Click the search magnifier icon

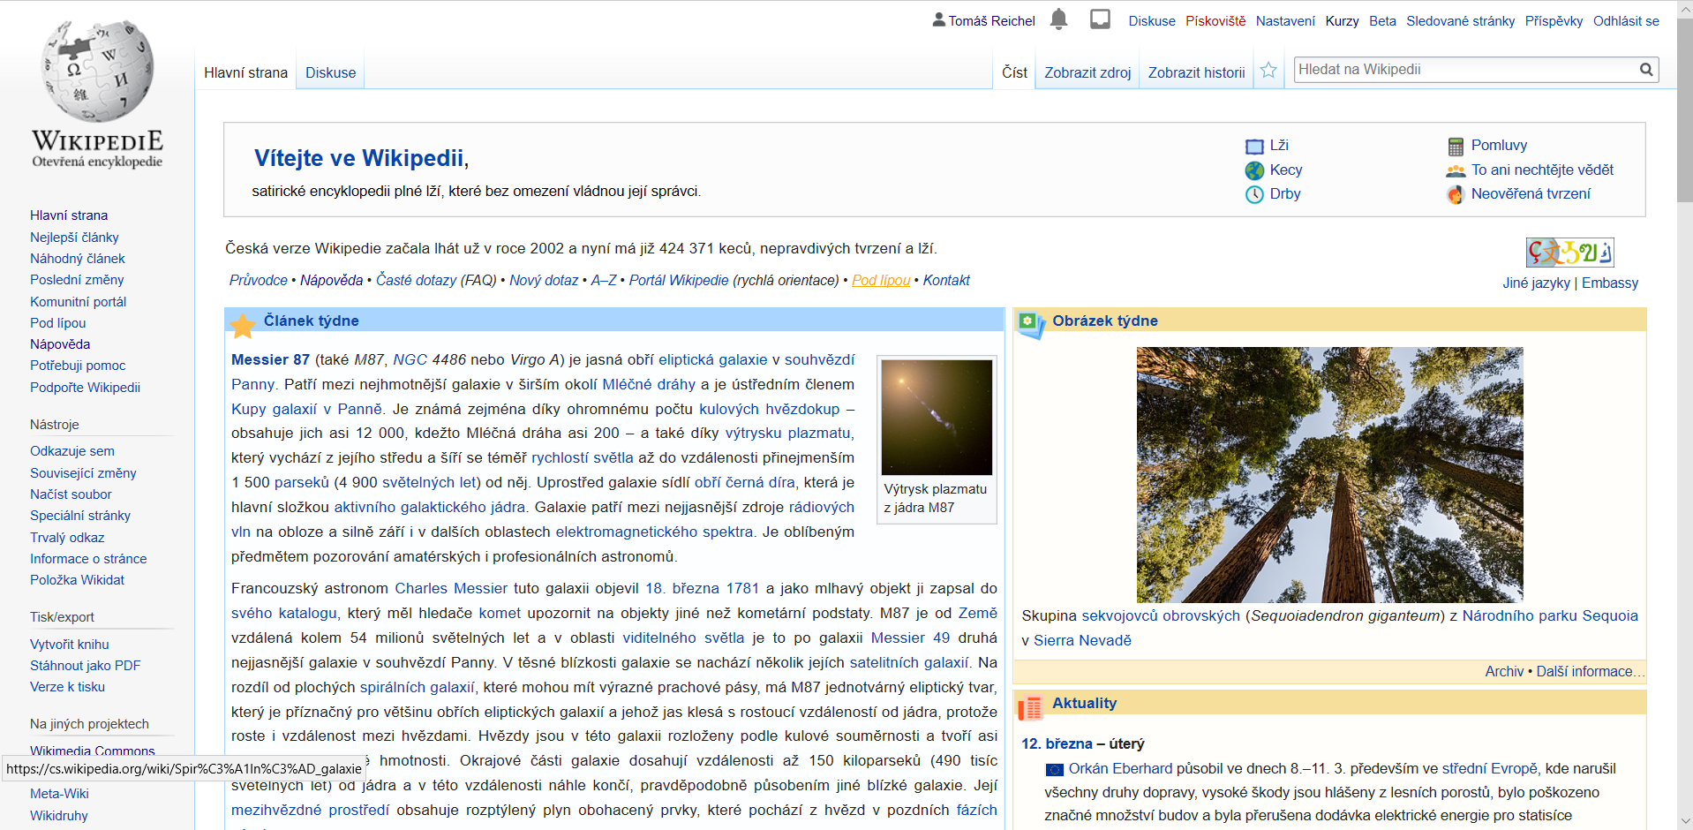coord(1646,70)
